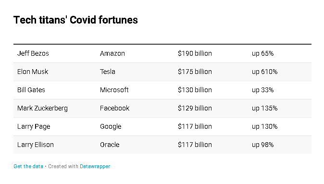Select the $190 billion value
This screenshot has width=324, height=184.
195,53
